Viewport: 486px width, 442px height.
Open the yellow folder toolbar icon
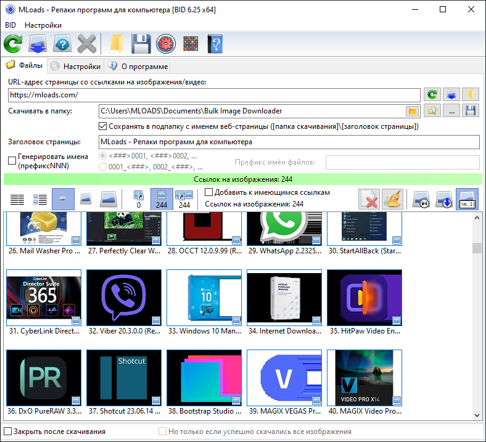117,44
